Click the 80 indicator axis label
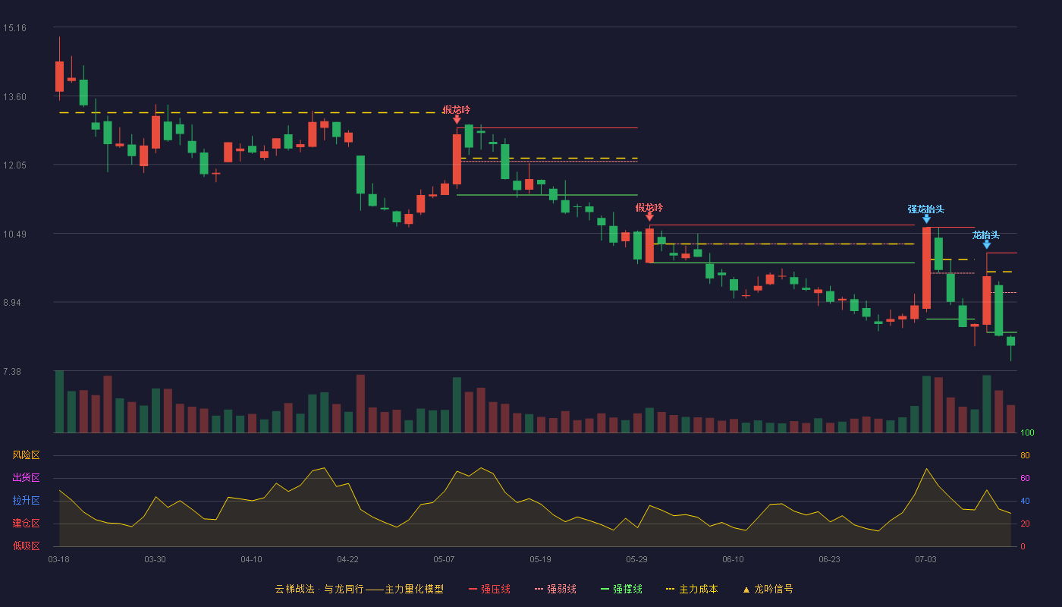The image size is (1062, 607). coord(1025,455)
